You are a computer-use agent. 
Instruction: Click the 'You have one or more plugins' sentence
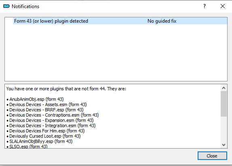[x=66, y=89]
